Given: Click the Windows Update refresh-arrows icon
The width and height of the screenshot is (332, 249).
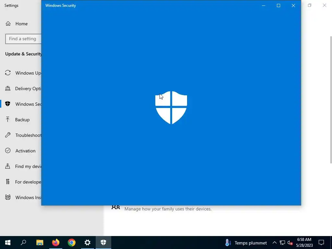Looking at the screenshot, I should click(8, 73).
